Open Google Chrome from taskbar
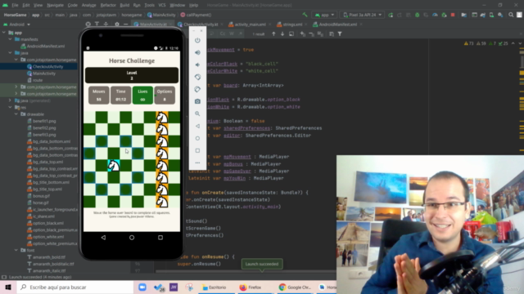This screenshot has width=524, height=294. [x=295, y=287]
